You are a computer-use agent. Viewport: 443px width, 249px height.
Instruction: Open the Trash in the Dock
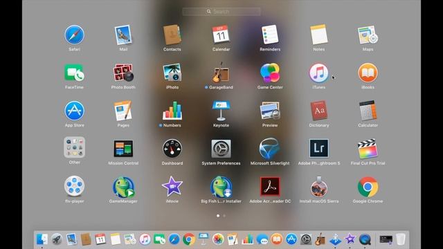(400, 239)
